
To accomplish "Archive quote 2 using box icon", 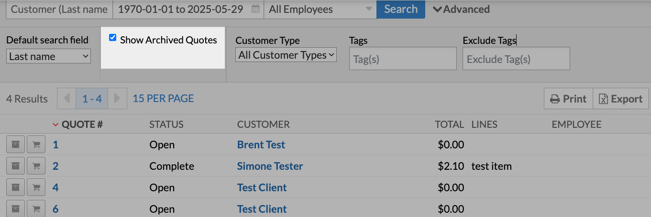I will click(15, 166).
